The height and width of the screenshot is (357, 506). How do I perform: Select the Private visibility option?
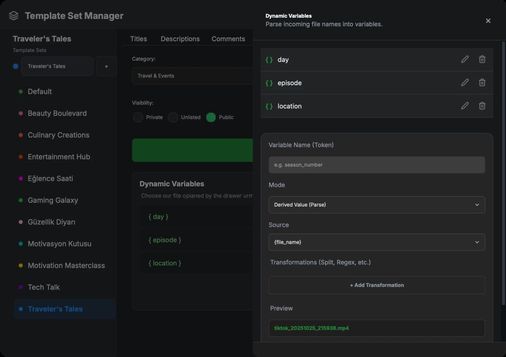[x=138, y=117]
